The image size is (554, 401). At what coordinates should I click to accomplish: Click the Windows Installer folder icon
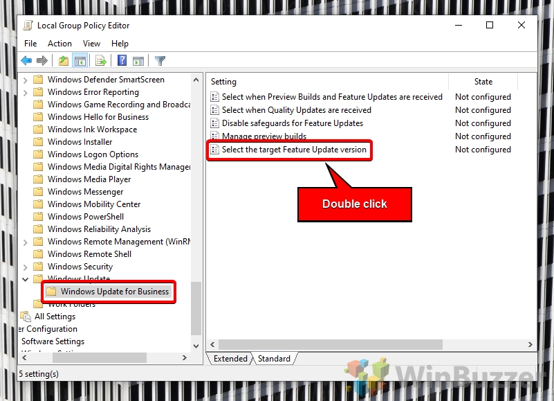38,141
